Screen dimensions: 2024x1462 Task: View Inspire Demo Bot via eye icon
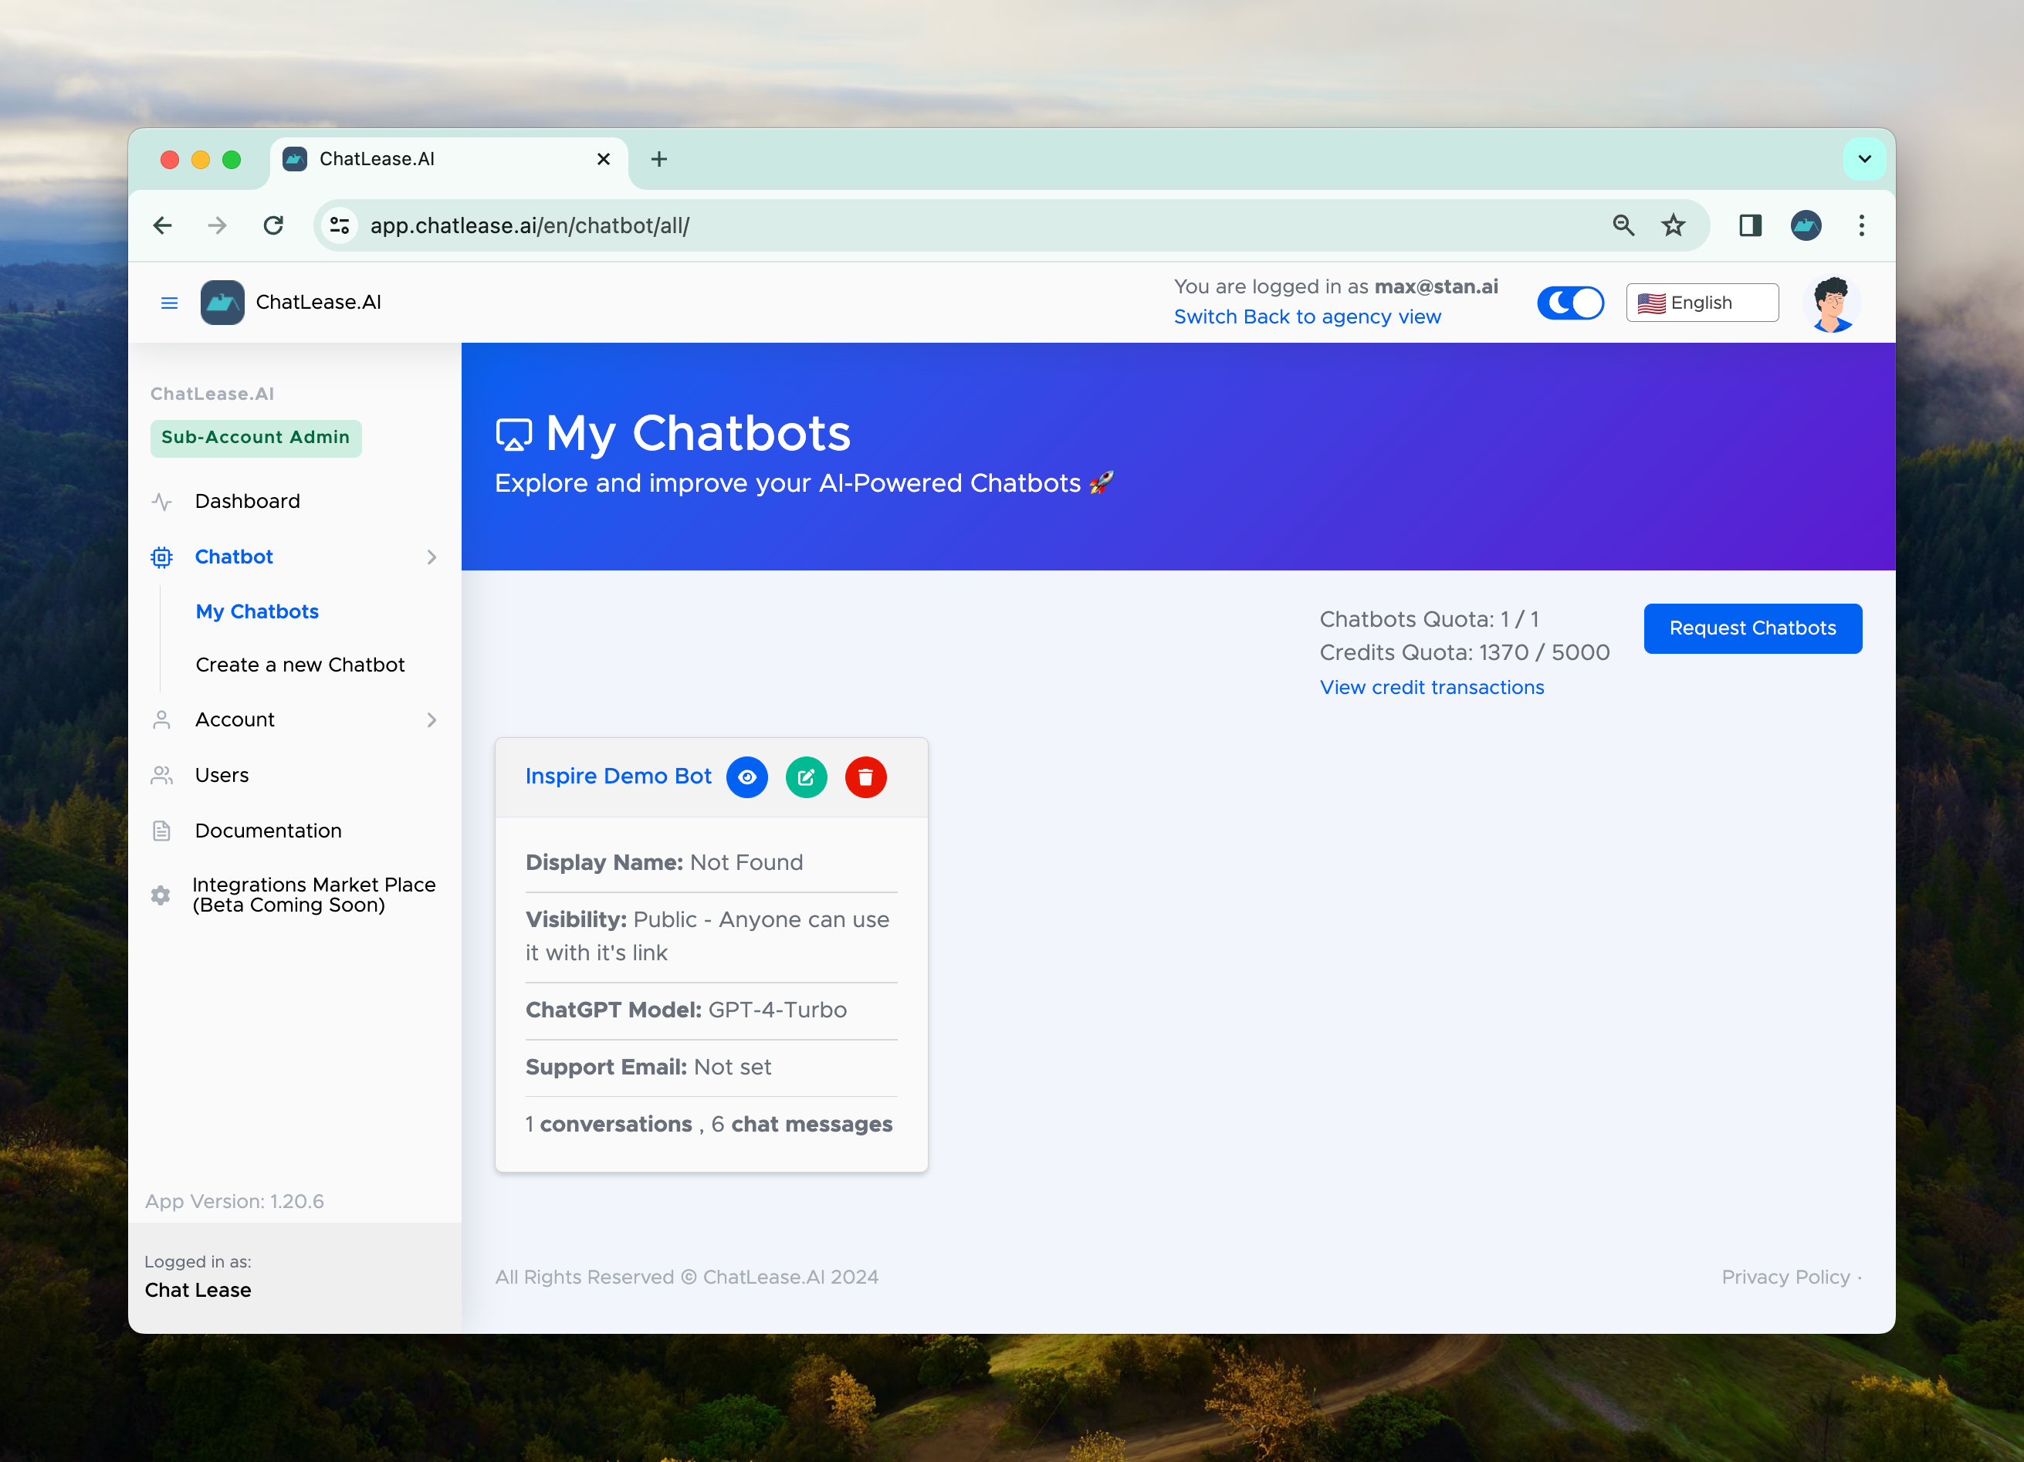click(747, 777)
